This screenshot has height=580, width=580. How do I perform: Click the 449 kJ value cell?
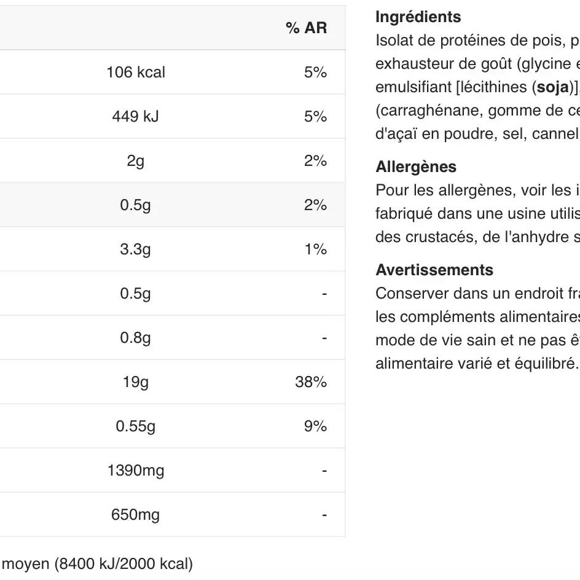[136, 117]
